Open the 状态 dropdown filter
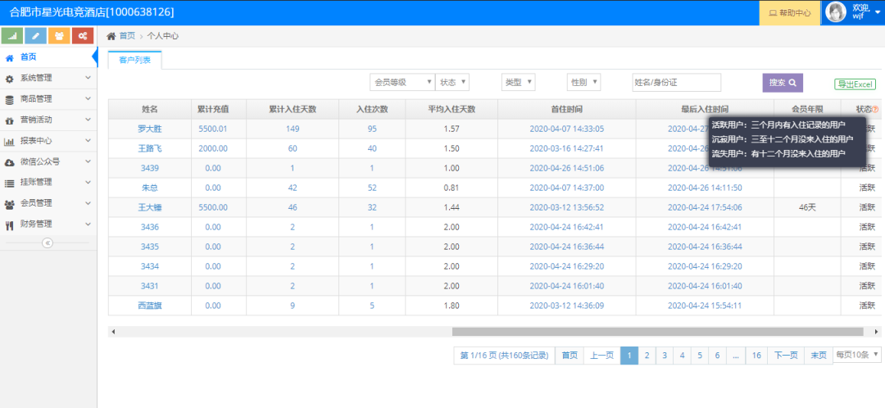 click(452, 82)
